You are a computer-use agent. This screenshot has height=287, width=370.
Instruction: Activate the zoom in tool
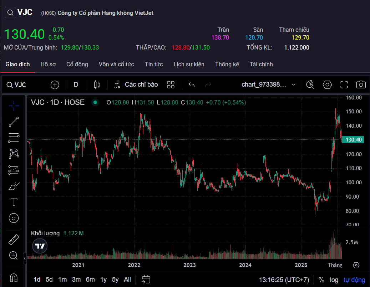pos(13,255)
